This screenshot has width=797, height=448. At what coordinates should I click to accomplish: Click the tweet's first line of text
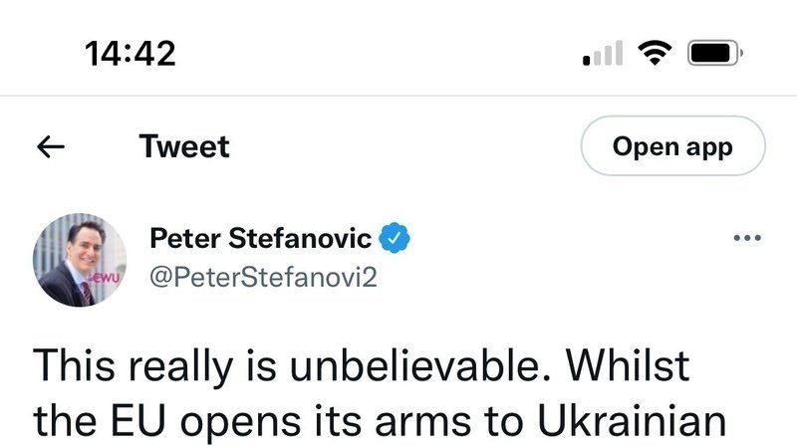point(362,366)
